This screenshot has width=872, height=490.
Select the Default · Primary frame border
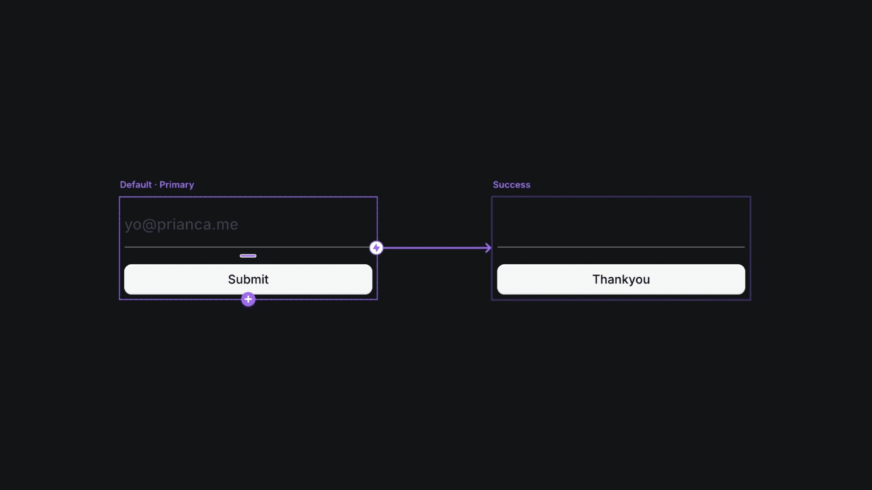point(248,196)
